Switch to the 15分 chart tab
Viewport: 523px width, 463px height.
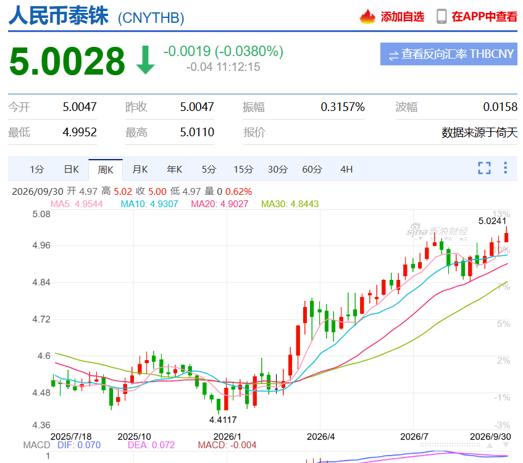(243, 170)
